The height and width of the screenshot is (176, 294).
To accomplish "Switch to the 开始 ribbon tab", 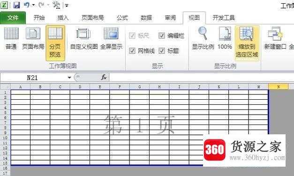I will pos(39,18).
